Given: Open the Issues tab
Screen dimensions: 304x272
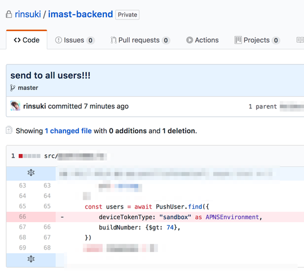Looking at the screenshot, I should click(75, 40).
